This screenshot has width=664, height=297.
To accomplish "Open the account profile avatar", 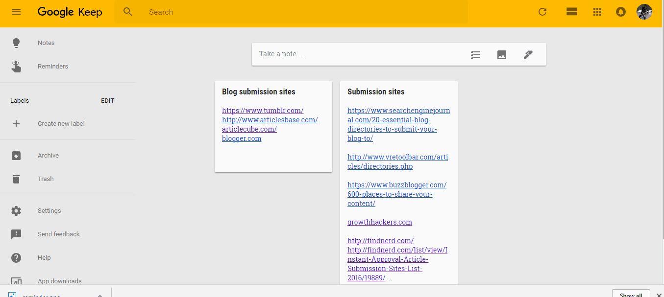I will pyautogui.click(x=644, y=12).
